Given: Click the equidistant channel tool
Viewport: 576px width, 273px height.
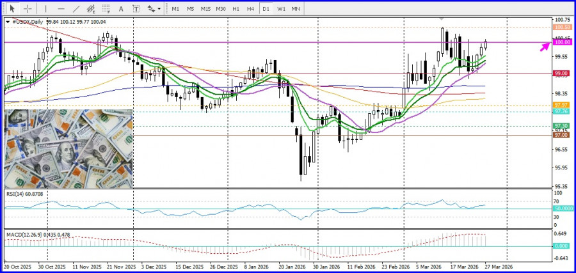Looking at the screenshot, I should pos(92,9).
